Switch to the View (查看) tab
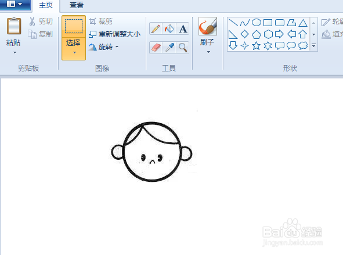 77,5
